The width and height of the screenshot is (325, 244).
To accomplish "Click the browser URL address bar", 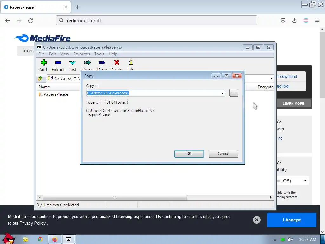I will [x=157, y=21].
